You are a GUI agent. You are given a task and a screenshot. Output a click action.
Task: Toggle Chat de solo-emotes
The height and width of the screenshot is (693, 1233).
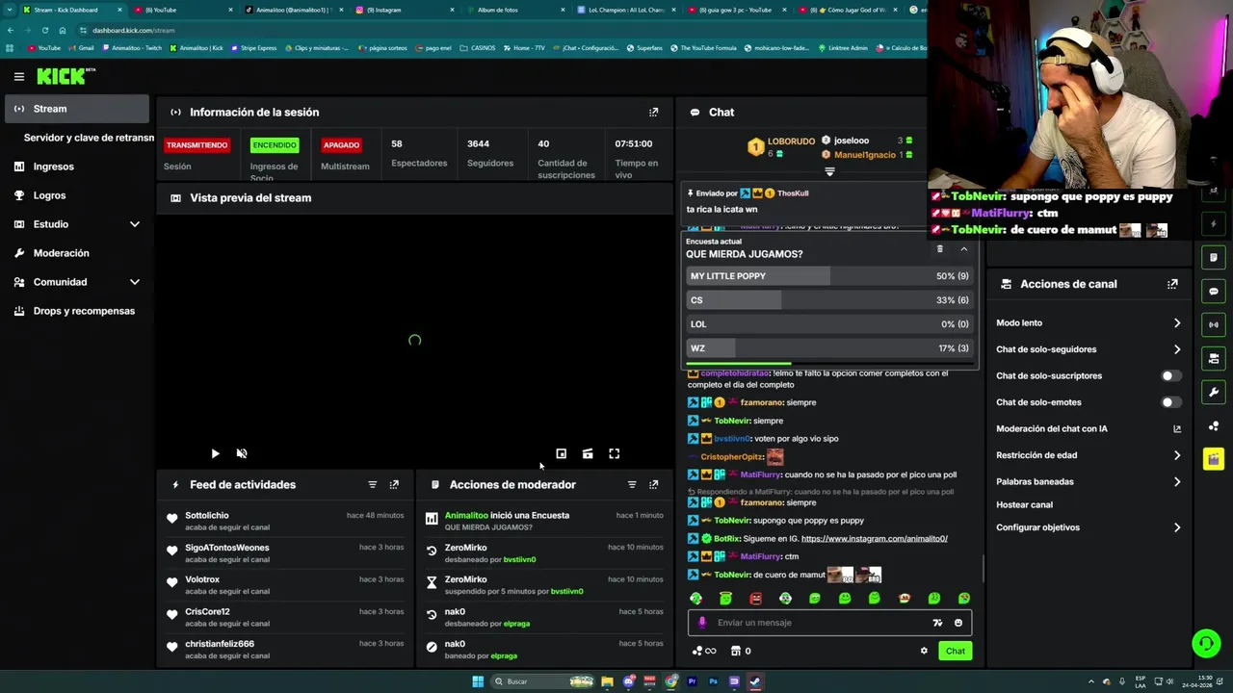pyautogui.click(x=1170, y=402)
